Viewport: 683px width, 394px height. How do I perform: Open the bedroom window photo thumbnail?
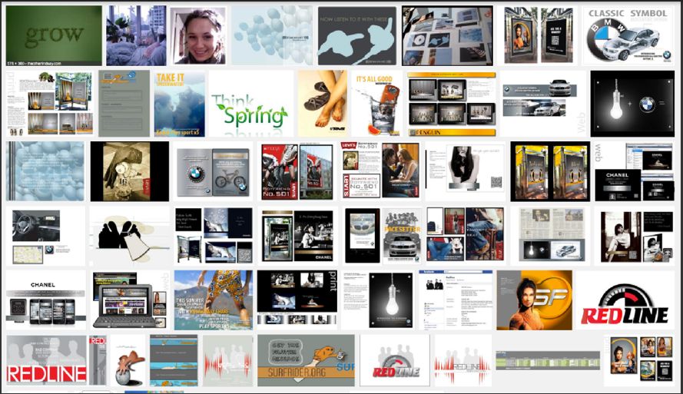point(136,35)
